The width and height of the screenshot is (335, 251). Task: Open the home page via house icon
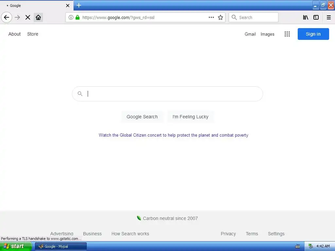click(x=38, y=17)
